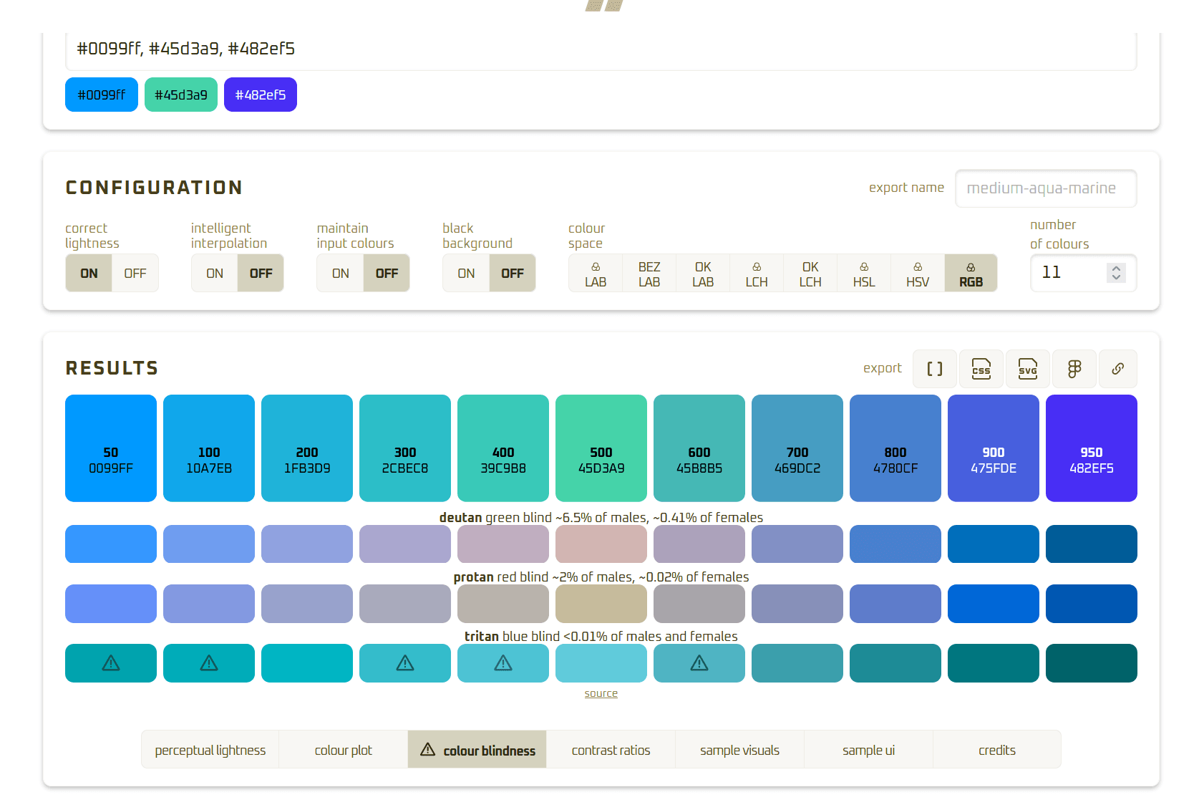Open the source link below tritan row

point(601,693)
